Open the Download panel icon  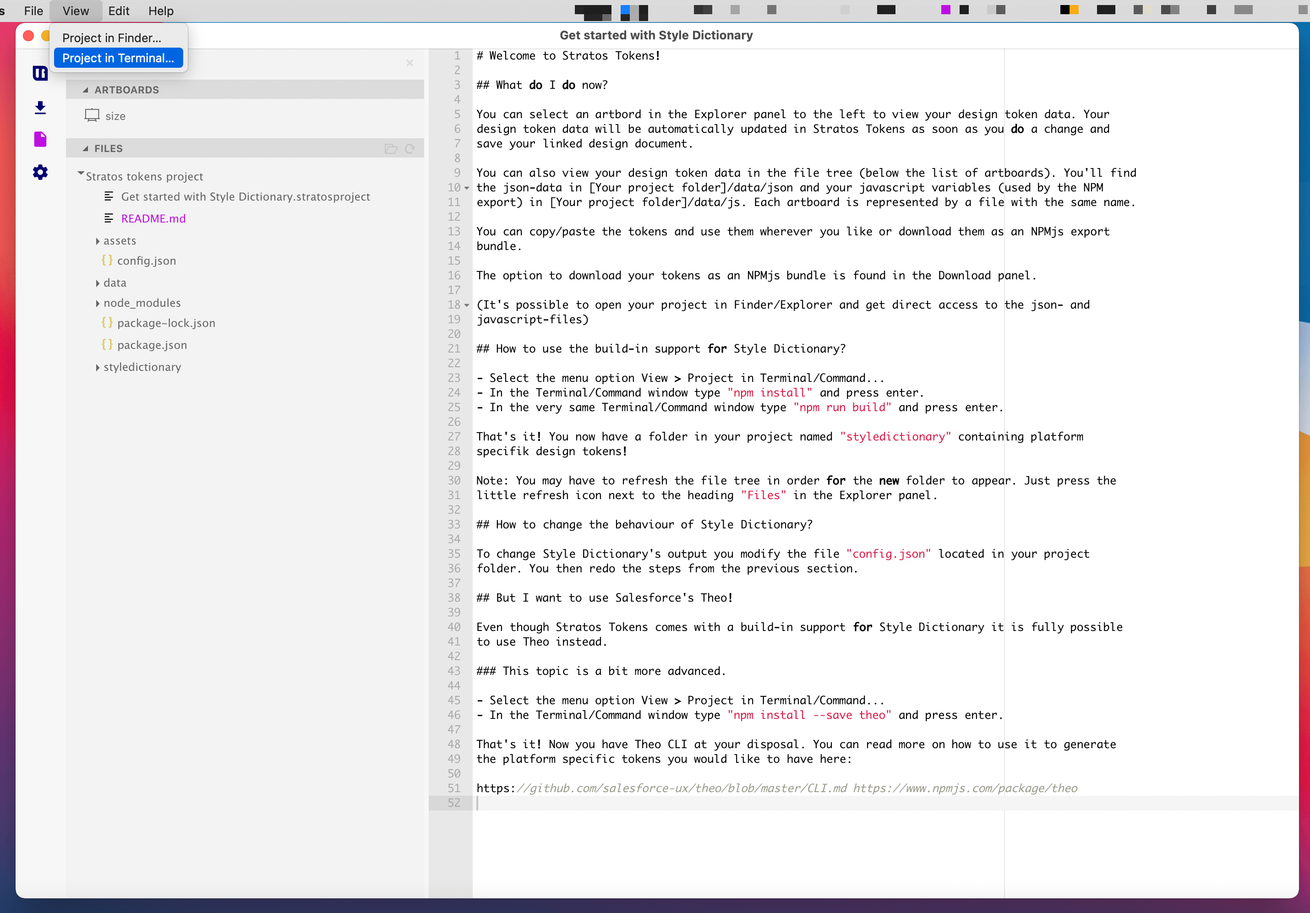click(x=40, y=107)
